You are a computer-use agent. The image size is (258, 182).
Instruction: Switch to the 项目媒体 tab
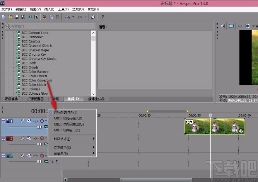tap(11, 99)
